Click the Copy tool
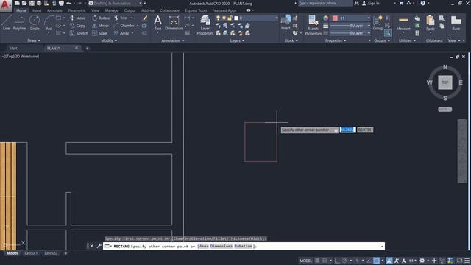 pos(77,26)
